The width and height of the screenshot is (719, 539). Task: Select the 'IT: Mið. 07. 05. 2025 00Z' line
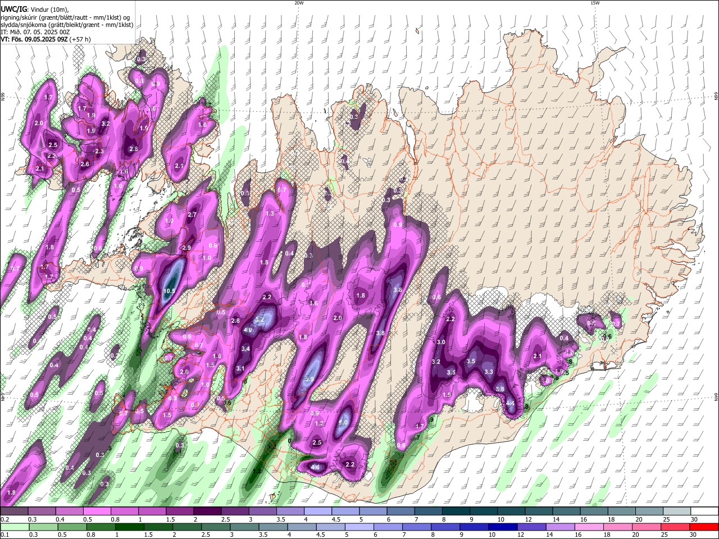point(35,32)
